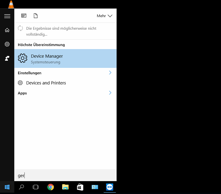Filter results by Documents icon

pyautogui.click(x=36, y=16)
